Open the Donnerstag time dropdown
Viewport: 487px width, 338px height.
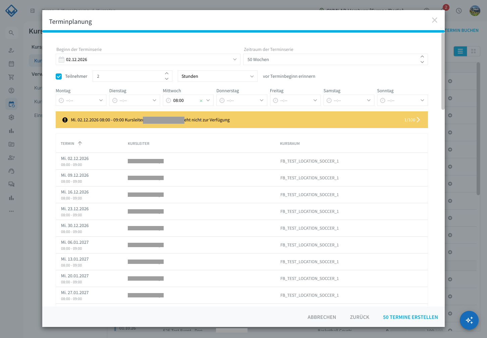242,100
